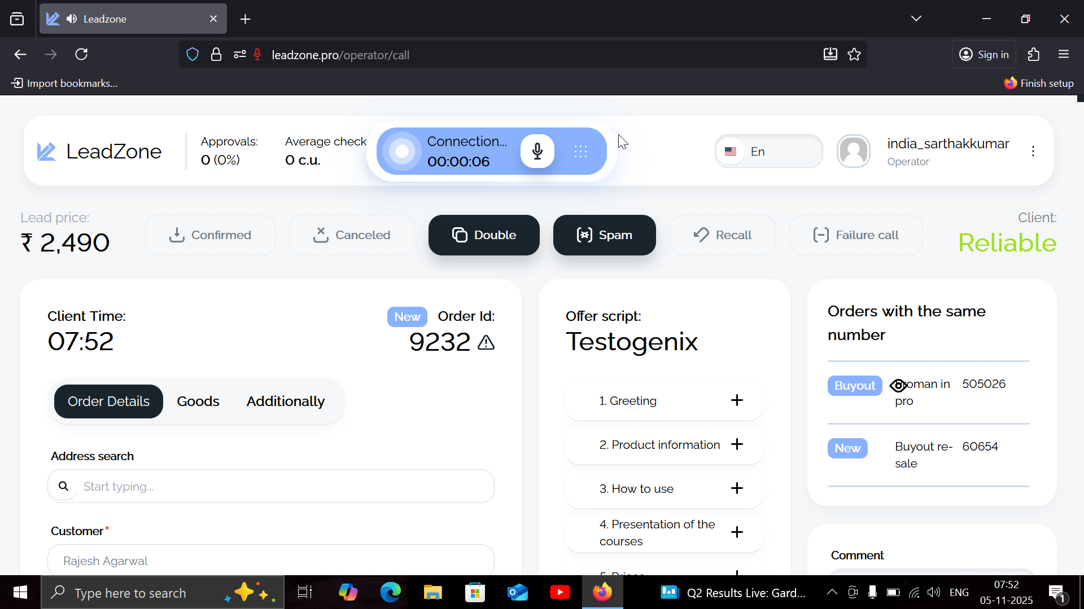The image size is (1084, 609).
Task: Mark the order as Double
Action: (484, 235)
